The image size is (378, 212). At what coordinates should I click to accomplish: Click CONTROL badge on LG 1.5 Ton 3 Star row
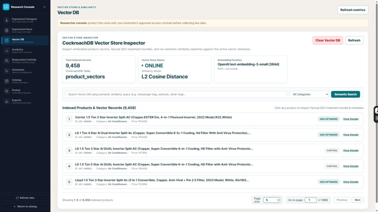[332, 150]
